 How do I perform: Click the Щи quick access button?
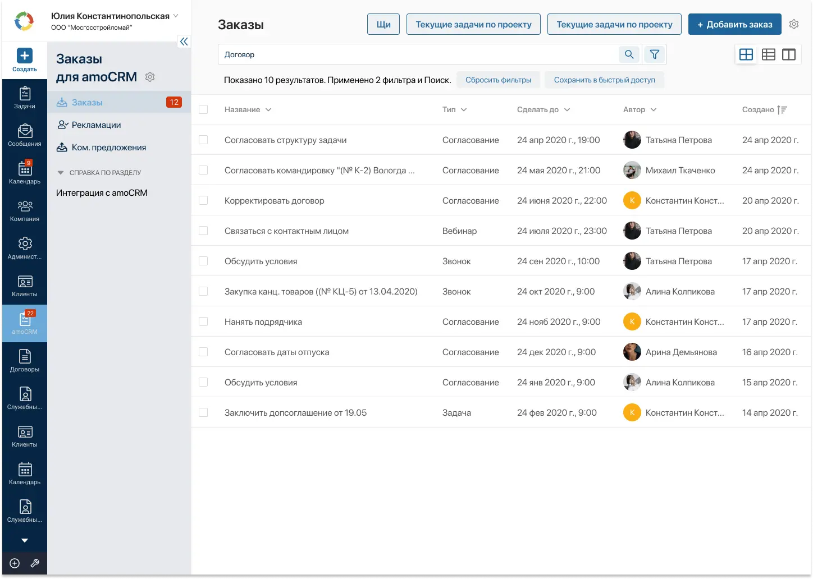383,24
